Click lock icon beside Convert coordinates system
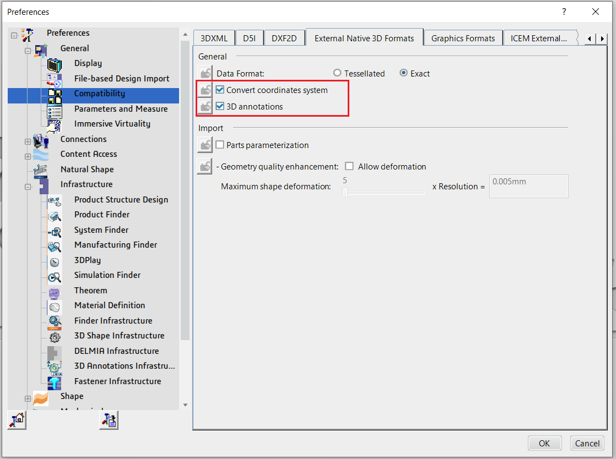 click(204, 90)
